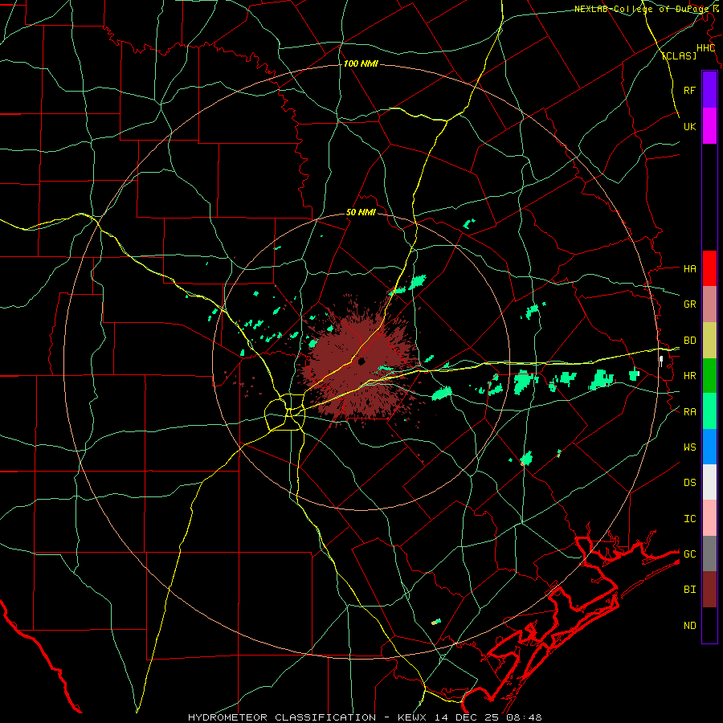Click the 'DS' legend label
723x723 pixels.
point(689,482)
